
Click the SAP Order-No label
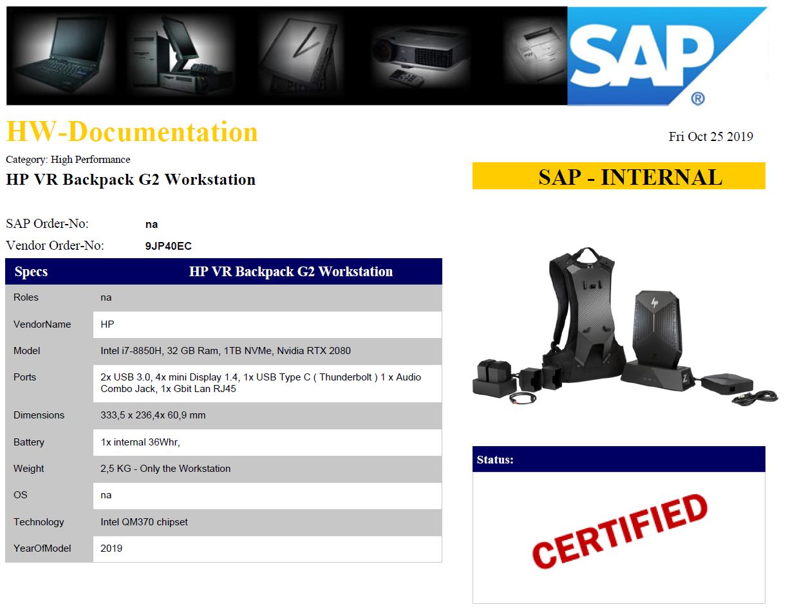pos(47,224)
